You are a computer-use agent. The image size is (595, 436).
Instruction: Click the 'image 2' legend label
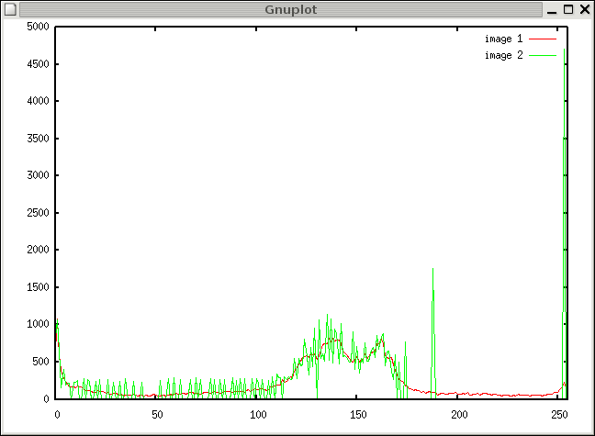point(503,55)
